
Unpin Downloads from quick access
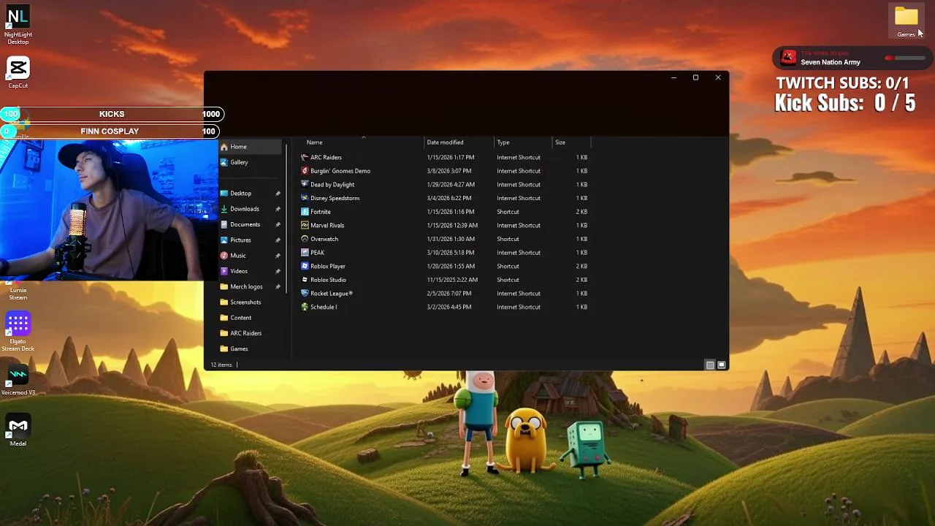pyautogui.click(x=278, y=209)
